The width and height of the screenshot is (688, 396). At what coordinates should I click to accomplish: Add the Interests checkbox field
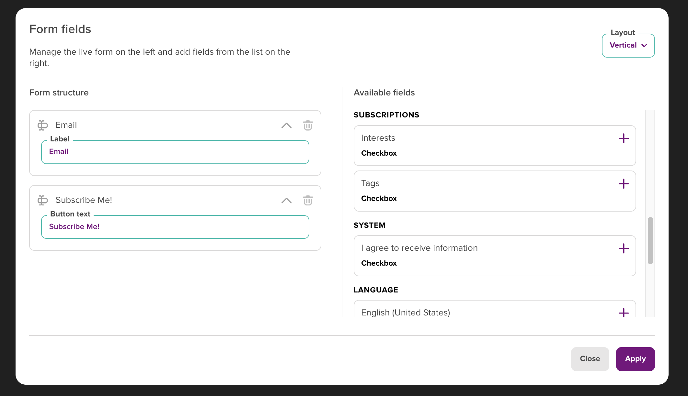[x=624, y=138]
